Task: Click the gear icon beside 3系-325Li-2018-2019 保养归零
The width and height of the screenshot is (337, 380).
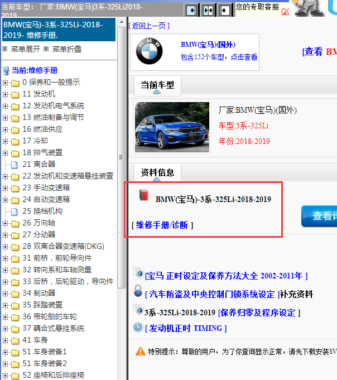Action: tap(138, 310)
